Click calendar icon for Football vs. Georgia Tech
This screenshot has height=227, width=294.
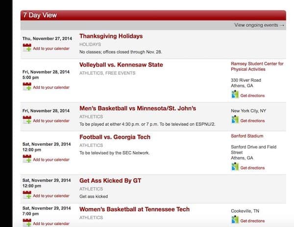click(x=27, y=159)
